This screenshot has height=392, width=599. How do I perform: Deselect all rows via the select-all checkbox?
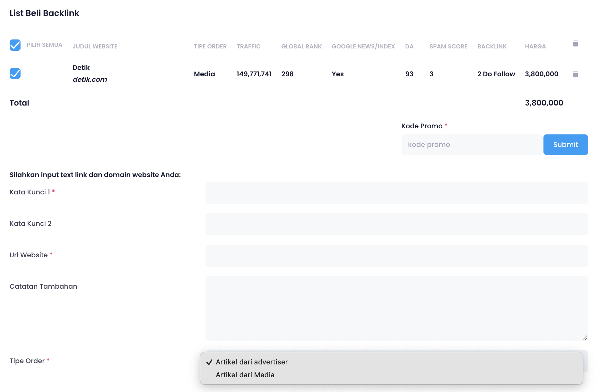click(15, 45)
